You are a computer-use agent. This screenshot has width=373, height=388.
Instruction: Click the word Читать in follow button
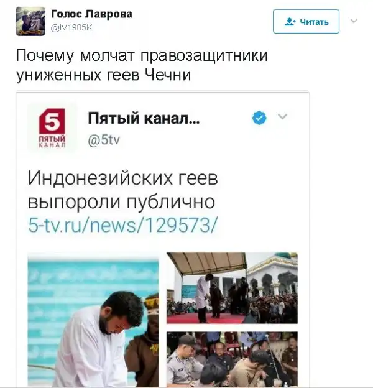(x=314, y=22)
